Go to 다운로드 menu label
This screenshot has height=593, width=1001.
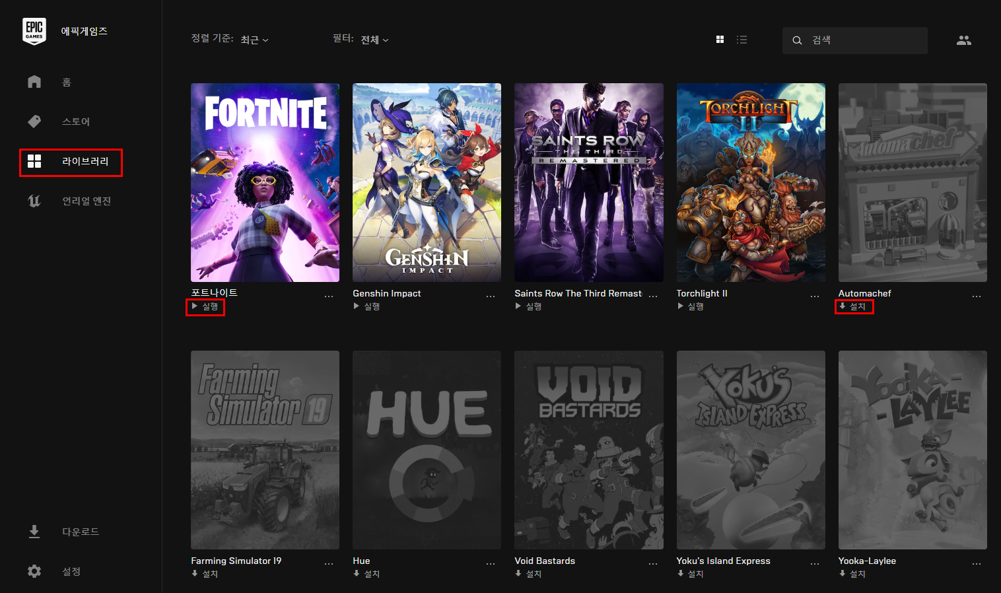(81, 532)
